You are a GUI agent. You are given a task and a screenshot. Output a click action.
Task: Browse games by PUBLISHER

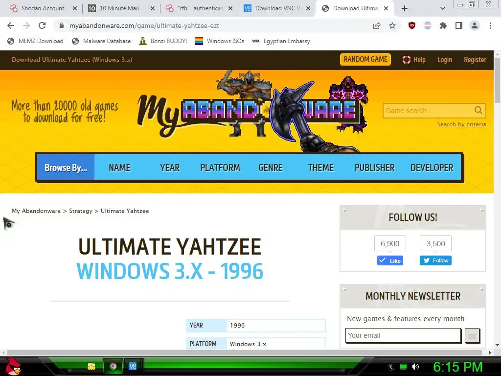(374, 167)
